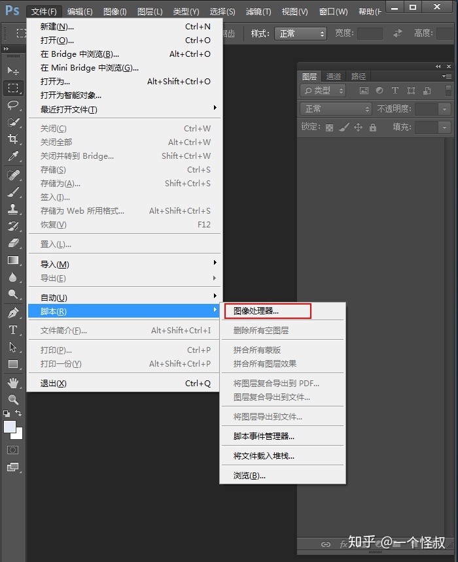Choose 浏览(B)... in scripts submenu

coord(283,476)
